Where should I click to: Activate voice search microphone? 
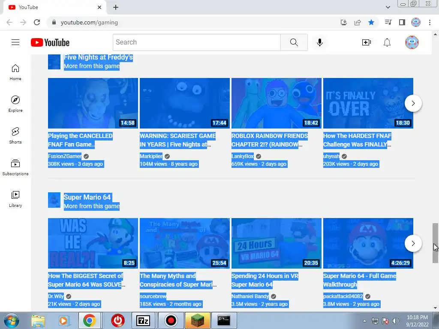coord(320,42)
